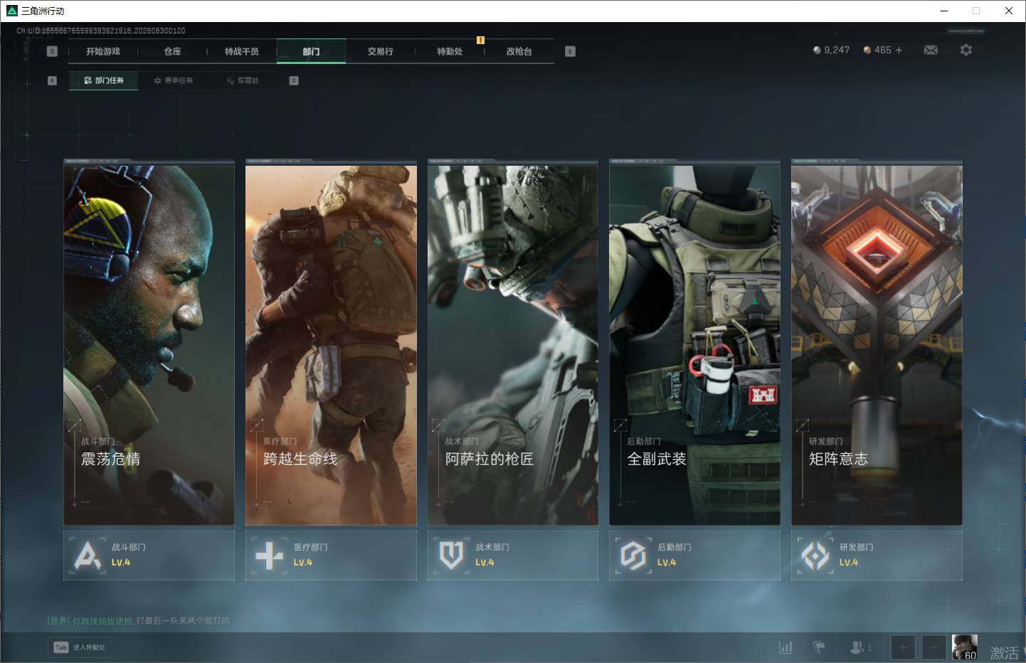
Task: Click the 三角洲行动 title bar app icon
Action: (x=11, y=11)
